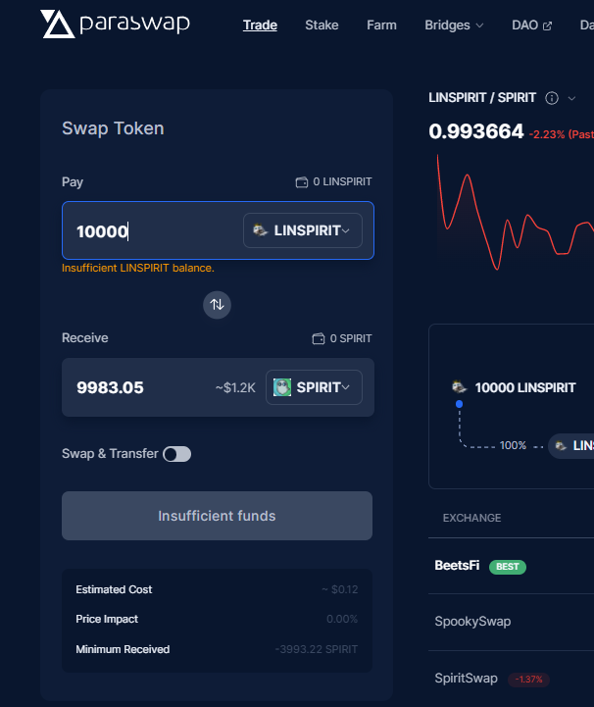Click the 10000 LINSPIRIT route label
Image resolution: width=594 pixels, height=707 pixels.
[x=525, y=387]
